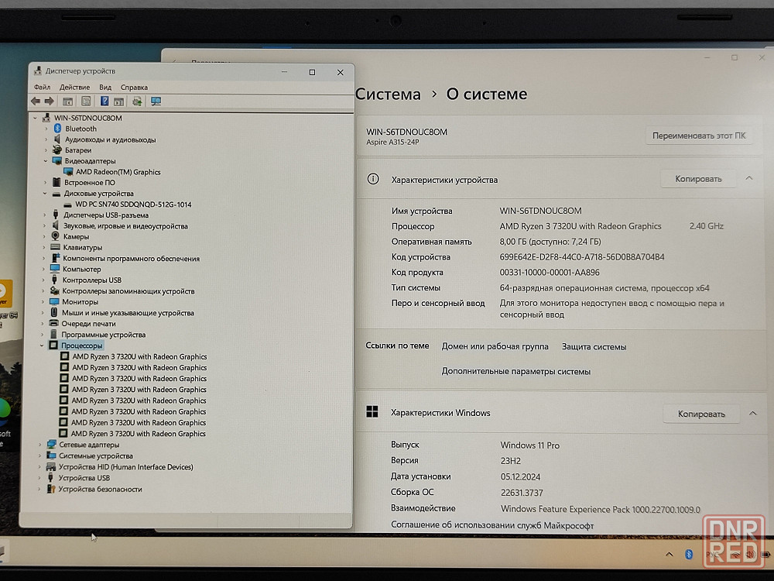
Task: Click the Bluetooth category icon in the device tree
Action: [57, 129]
